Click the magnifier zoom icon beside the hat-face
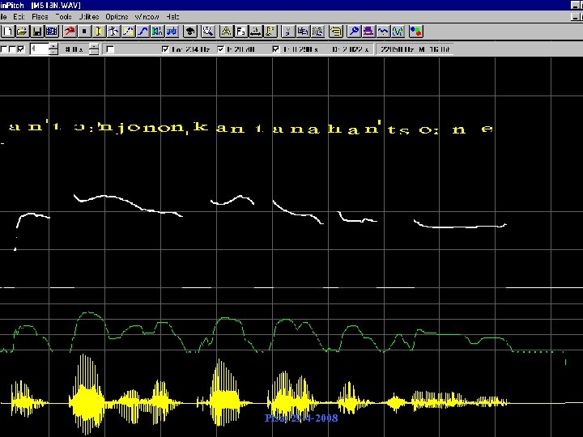Viewport: 583px width, 437px height. tap(208, 32)
